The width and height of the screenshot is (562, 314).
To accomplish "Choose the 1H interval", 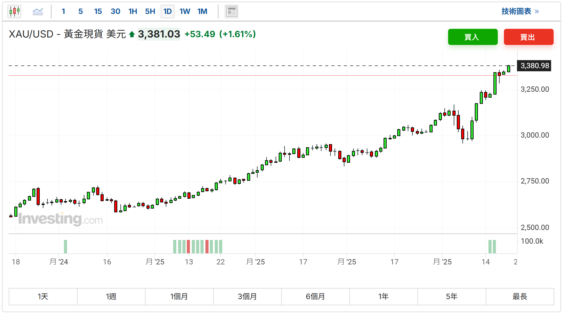I will pyautogui.click(x=133, y=11).
